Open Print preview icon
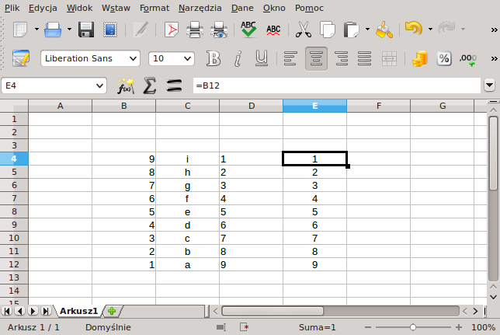Viewport: 500px width, 335px height. coord(219,30)
